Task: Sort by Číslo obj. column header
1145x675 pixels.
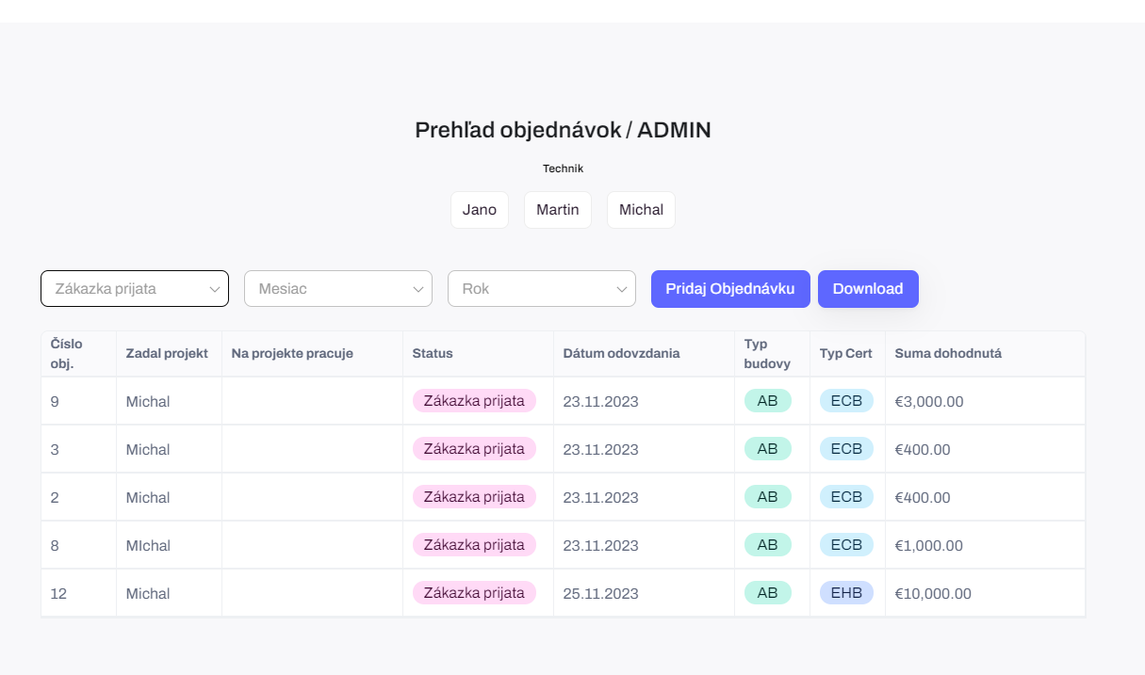Action: (x=67, y=353)
